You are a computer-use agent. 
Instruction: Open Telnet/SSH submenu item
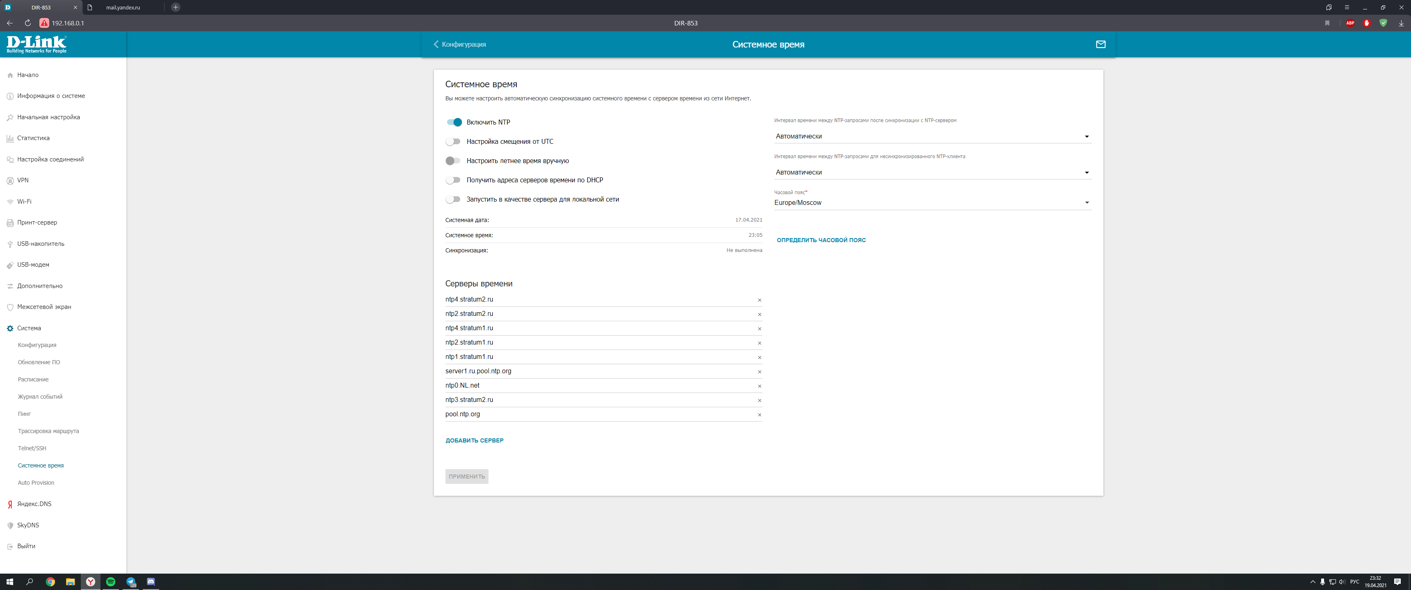[32, 448]
